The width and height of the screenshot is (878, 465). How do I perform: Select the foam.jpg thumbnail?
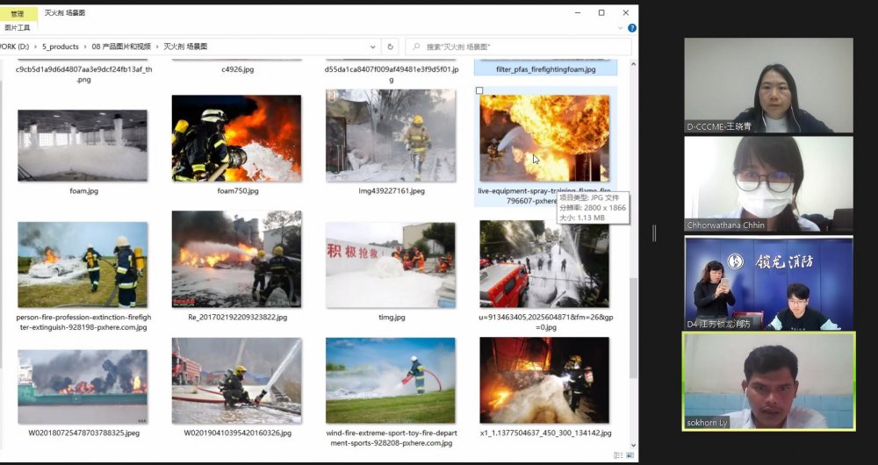(x=83, y=145)
